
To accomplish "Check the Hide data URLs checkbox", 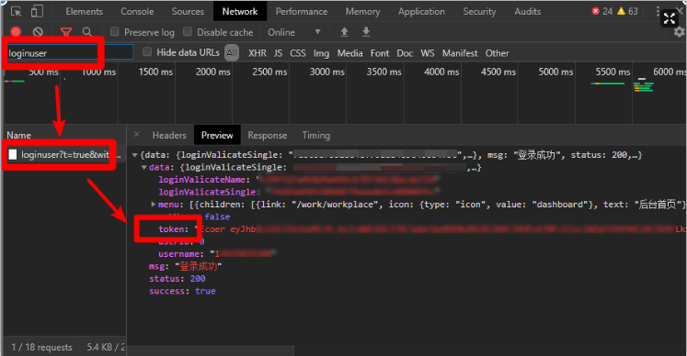I will (x=147, y=52).
